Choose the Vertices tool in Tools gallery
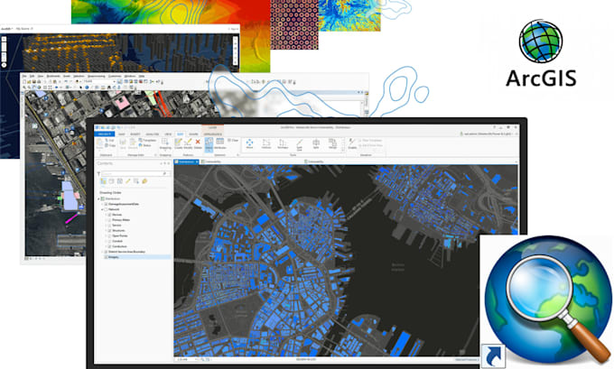This screenshot has height=369, width=614. coord(266,143)
